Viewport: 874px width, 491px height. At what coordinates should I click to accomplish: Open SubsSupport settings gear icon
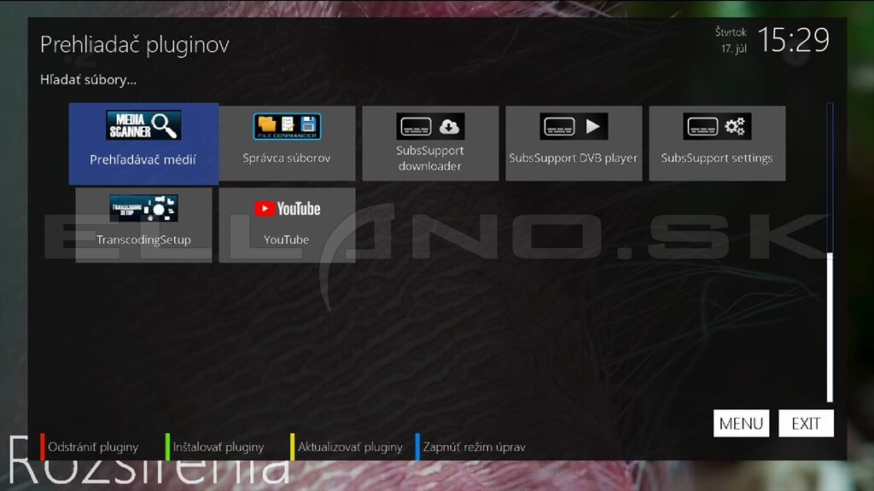717,126
